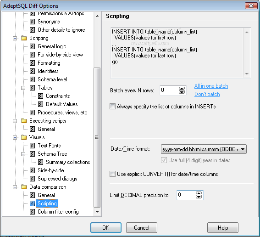The width and height of the screenshot is (260, 237).
Task: Click the page icon beside Schema Tree
Action: (x=32, y=154)
